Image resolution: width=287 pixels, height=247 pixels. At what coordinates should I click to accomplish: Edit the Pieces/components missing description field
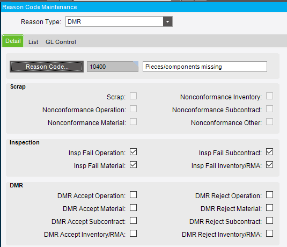coord(205,67)
